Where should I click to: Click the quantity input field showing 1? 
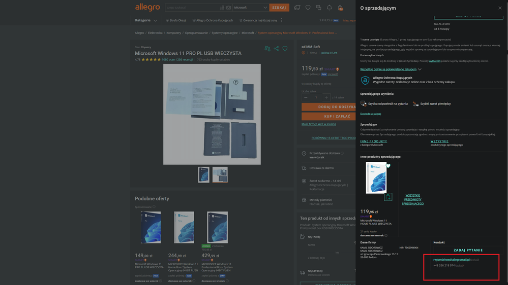click(316, 97)
